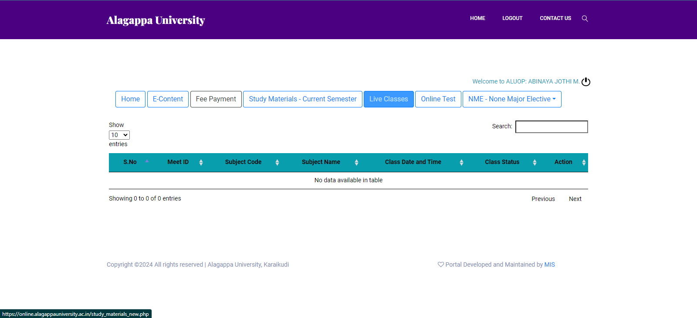This screenshot has height=318, width=697.
Task: Click the Class Status header text
Action: tap(502, 162)
